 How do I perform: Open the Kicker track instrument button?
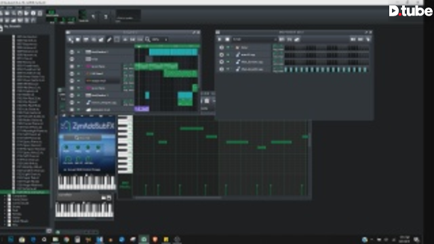(x=252, y=47)
